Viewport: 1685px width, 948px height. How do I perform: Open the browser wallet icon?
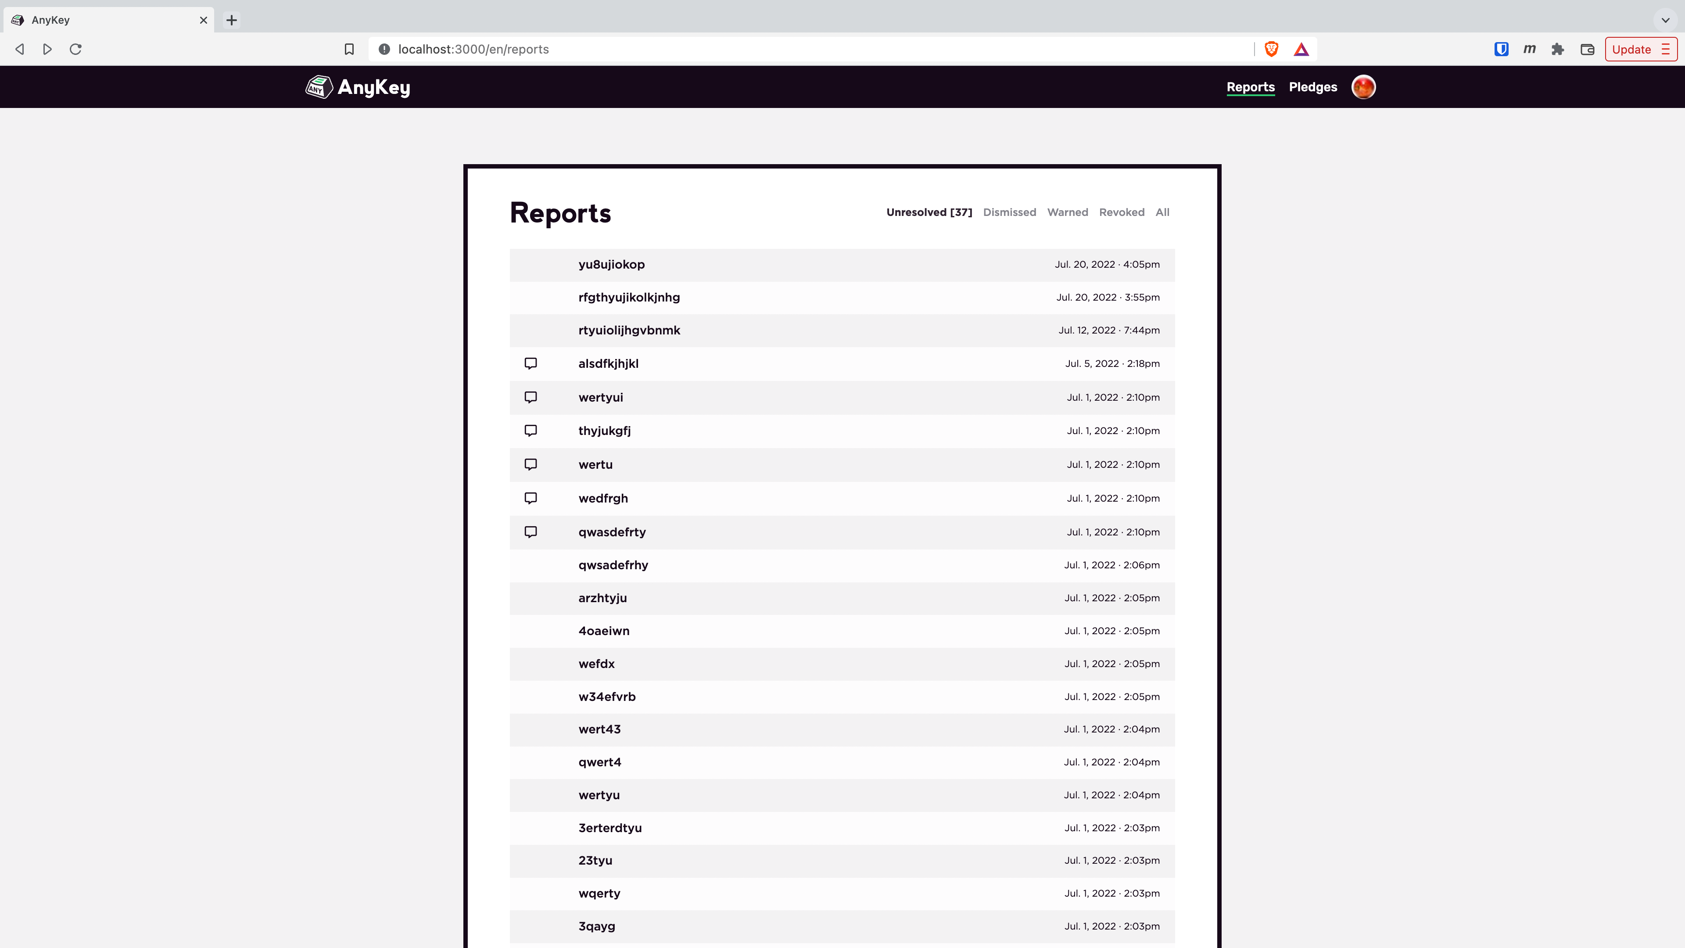1587,49
